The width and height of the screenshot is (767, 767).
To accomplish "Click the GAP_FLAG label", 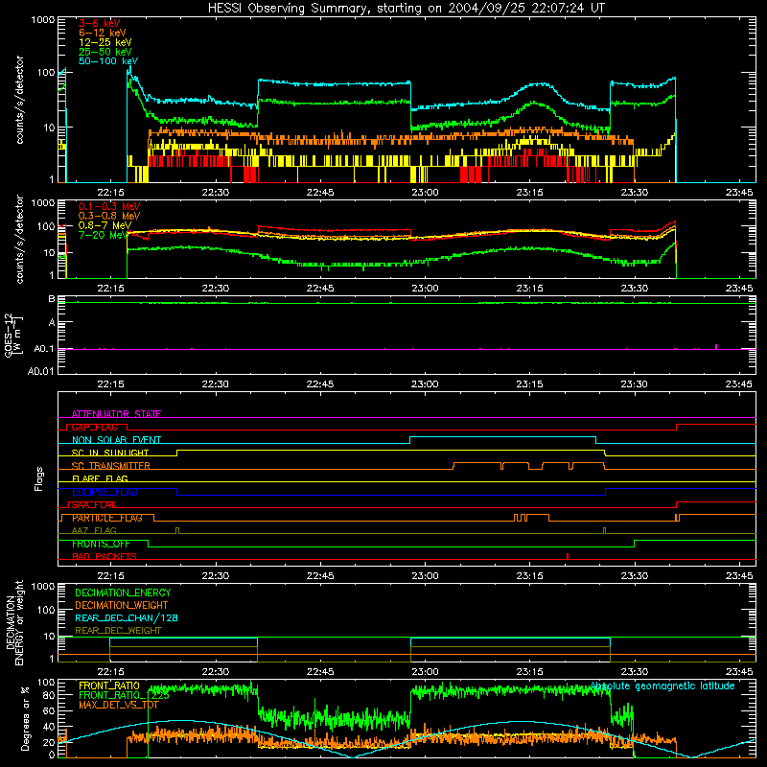I will (x=94, y=427).
